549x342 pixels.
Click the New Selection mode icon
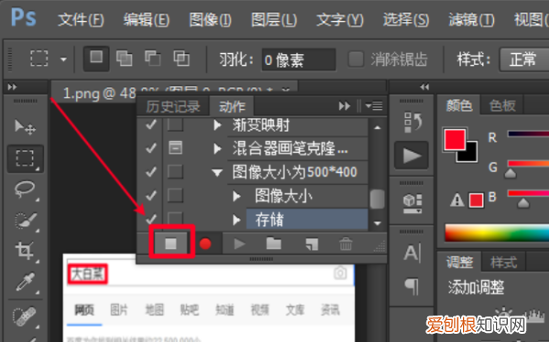[96, 59]
